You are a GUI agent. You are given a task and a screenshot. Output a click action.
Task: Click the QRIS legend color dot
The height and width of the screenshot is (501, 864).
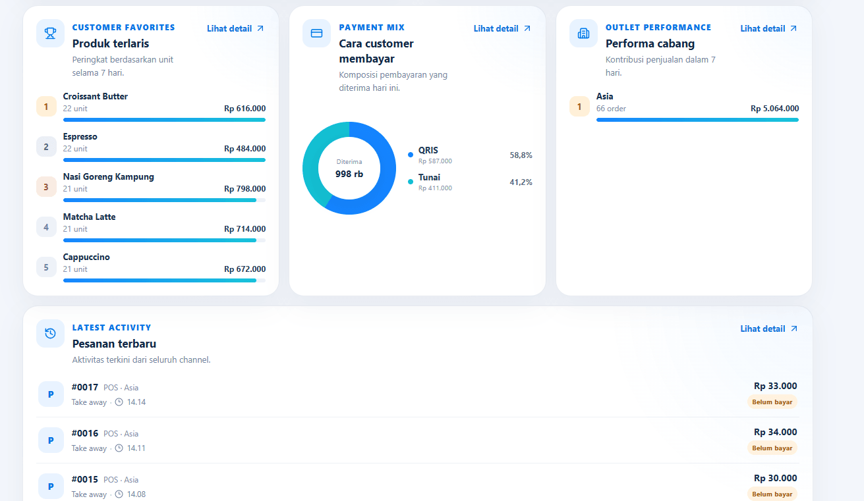click(x=411, y=155)
